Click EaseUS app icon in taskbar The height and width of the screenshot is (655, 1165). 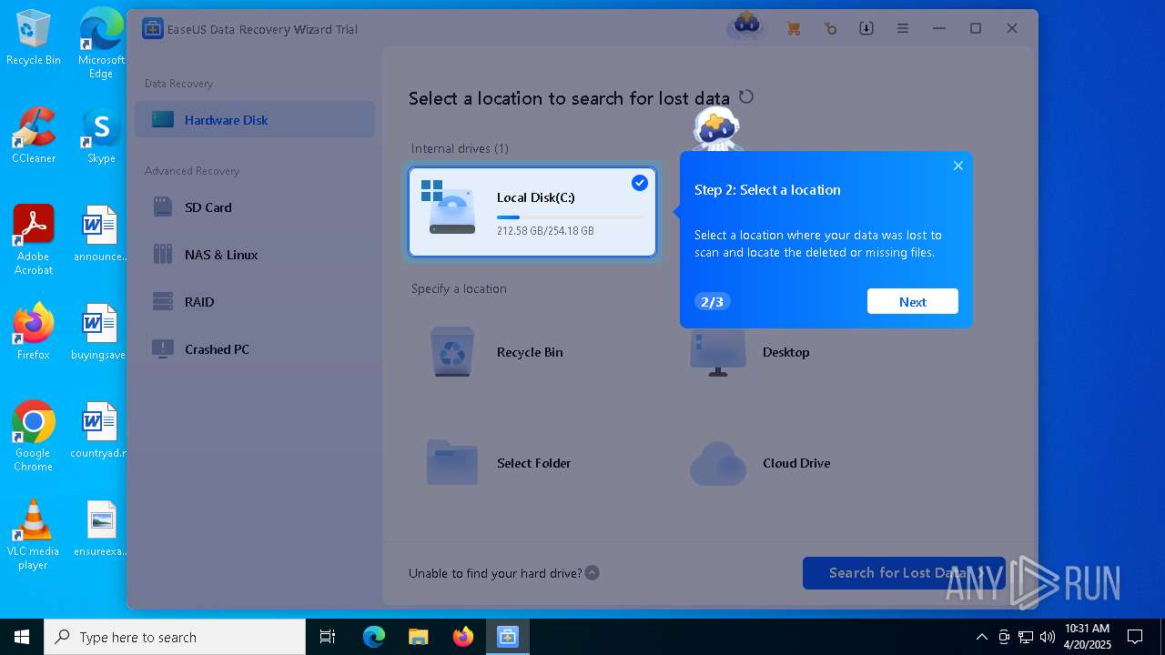point(507,637)
